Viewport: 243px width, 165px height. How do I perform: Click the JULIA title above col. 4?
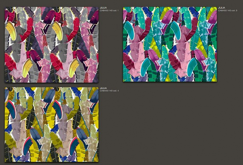click(x=103, y=88)
